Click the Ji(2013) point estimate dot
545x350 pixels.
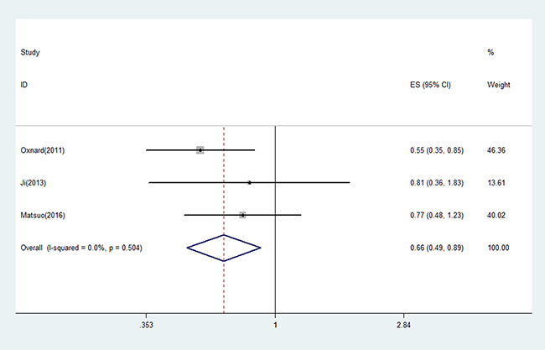250,183
